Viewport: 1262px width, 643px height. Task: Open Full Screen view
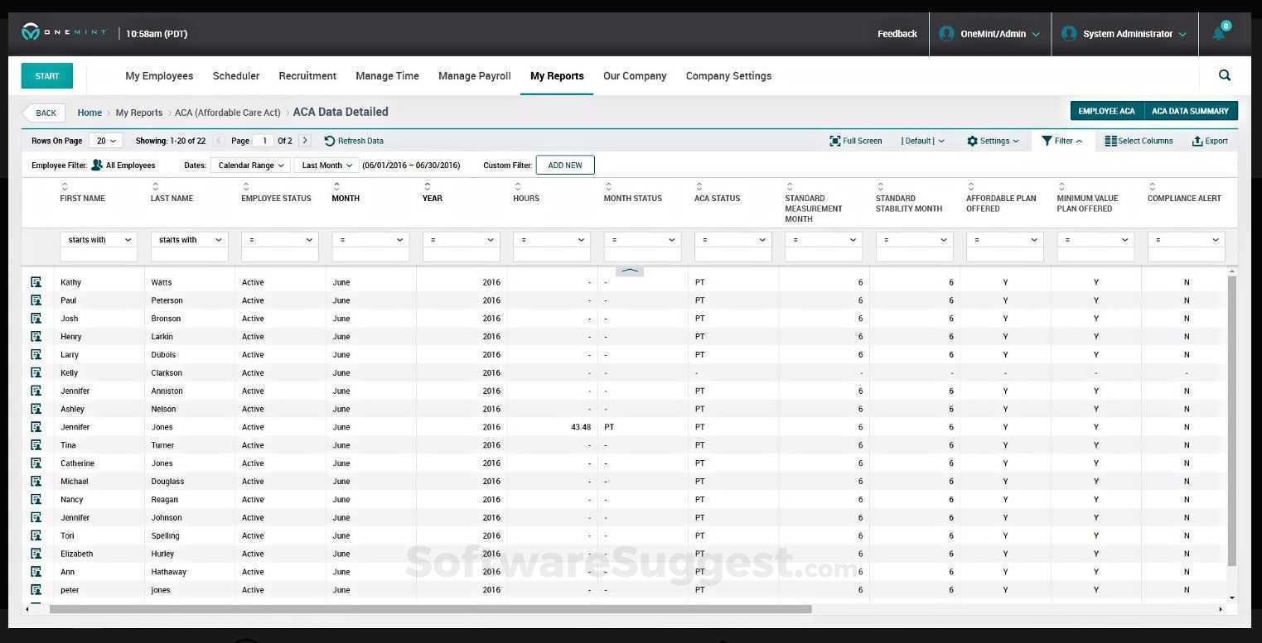point(855,141)
